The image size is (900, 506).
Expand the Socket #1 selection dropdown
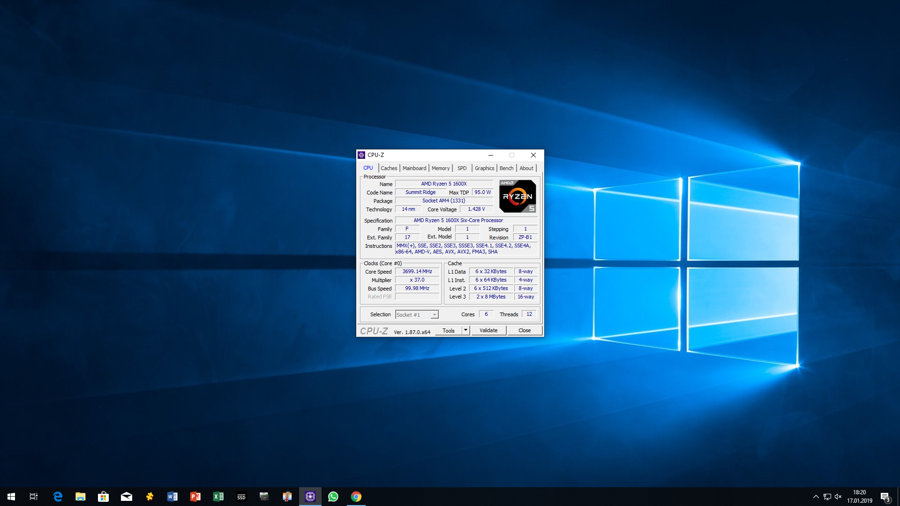pyautogui.click(x=435, y=315)
